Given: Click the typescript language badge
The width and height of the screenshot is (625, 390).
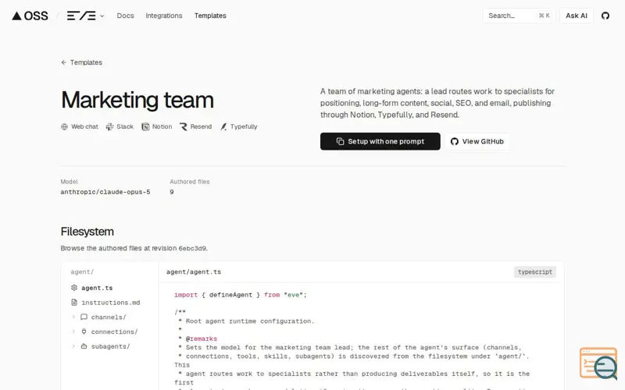Looking at the screenshot, I should 535,271.
